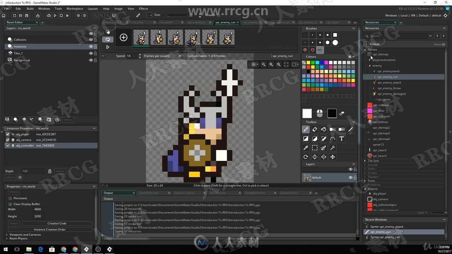Viewport: 452px width, 254px height.
Task: Open the Marketplace menu
Action: pos(75,8)
